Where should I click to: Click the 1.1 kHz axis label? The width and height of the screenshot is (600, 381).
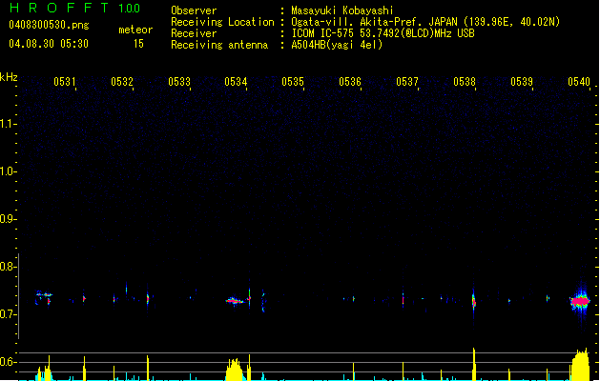pos(8,124)
